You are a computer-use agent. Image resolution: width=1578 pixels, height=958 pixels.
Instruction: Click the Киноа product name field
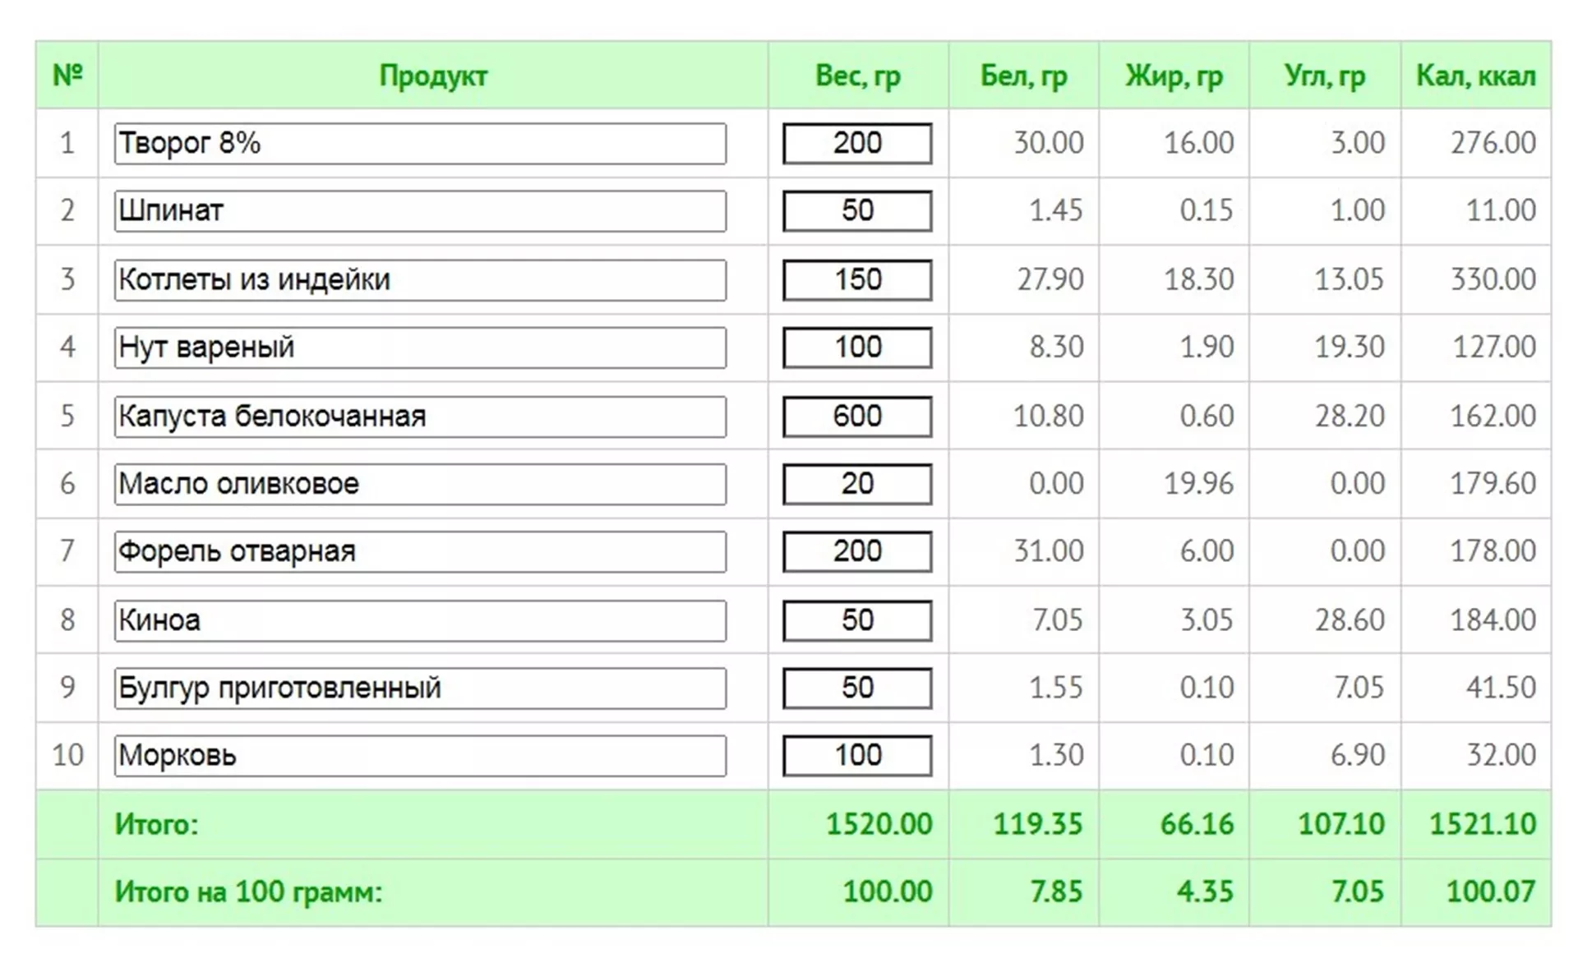pyautogui.click(x=420, y=620)
